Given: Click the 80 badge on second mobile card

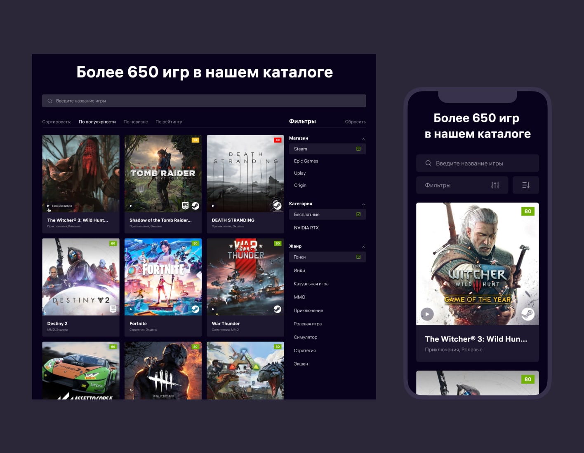Looking at the screenshot, I should [528, 379].
